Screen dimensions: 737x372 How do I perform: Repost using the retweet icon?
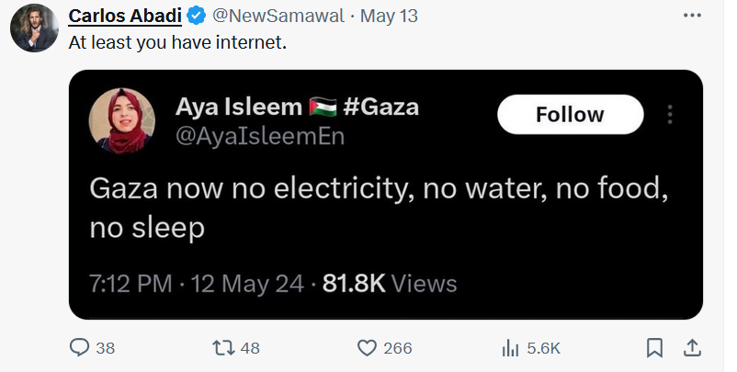[x=222, y=348]
